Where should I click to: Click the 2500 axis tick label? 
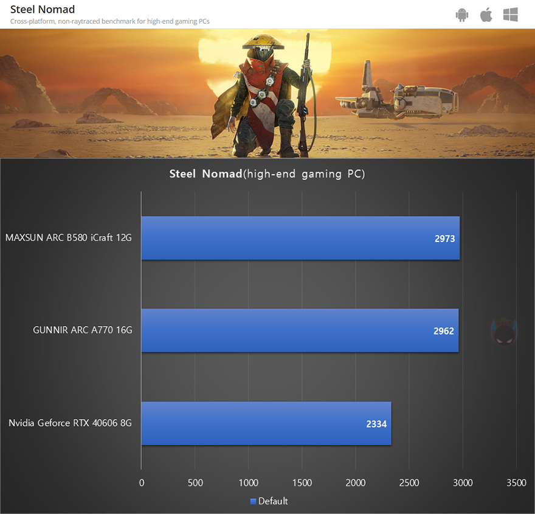pos(409,482)
